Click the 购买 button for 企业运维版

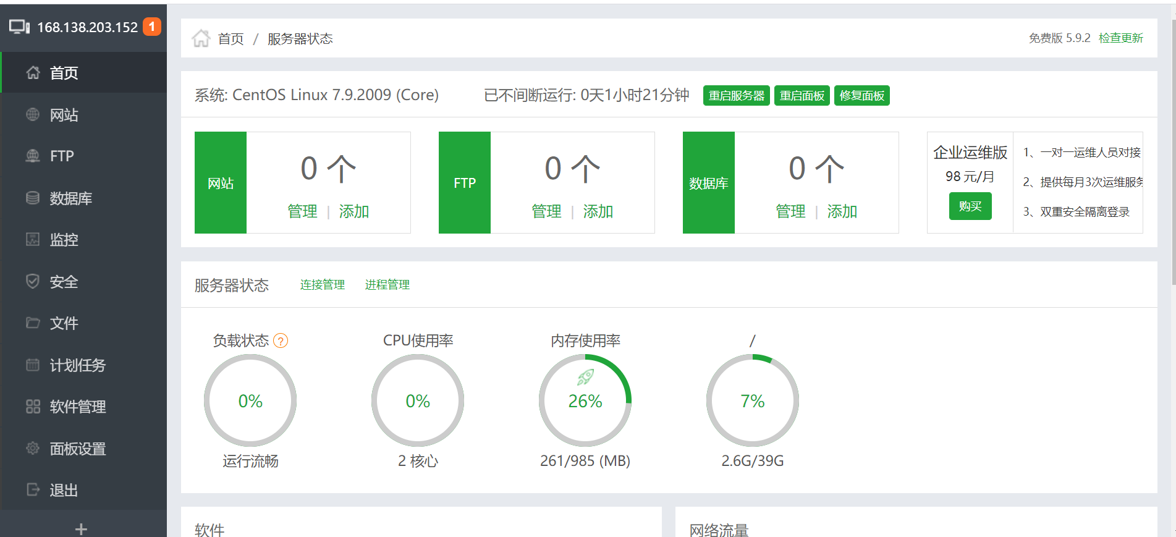[970, 206]
